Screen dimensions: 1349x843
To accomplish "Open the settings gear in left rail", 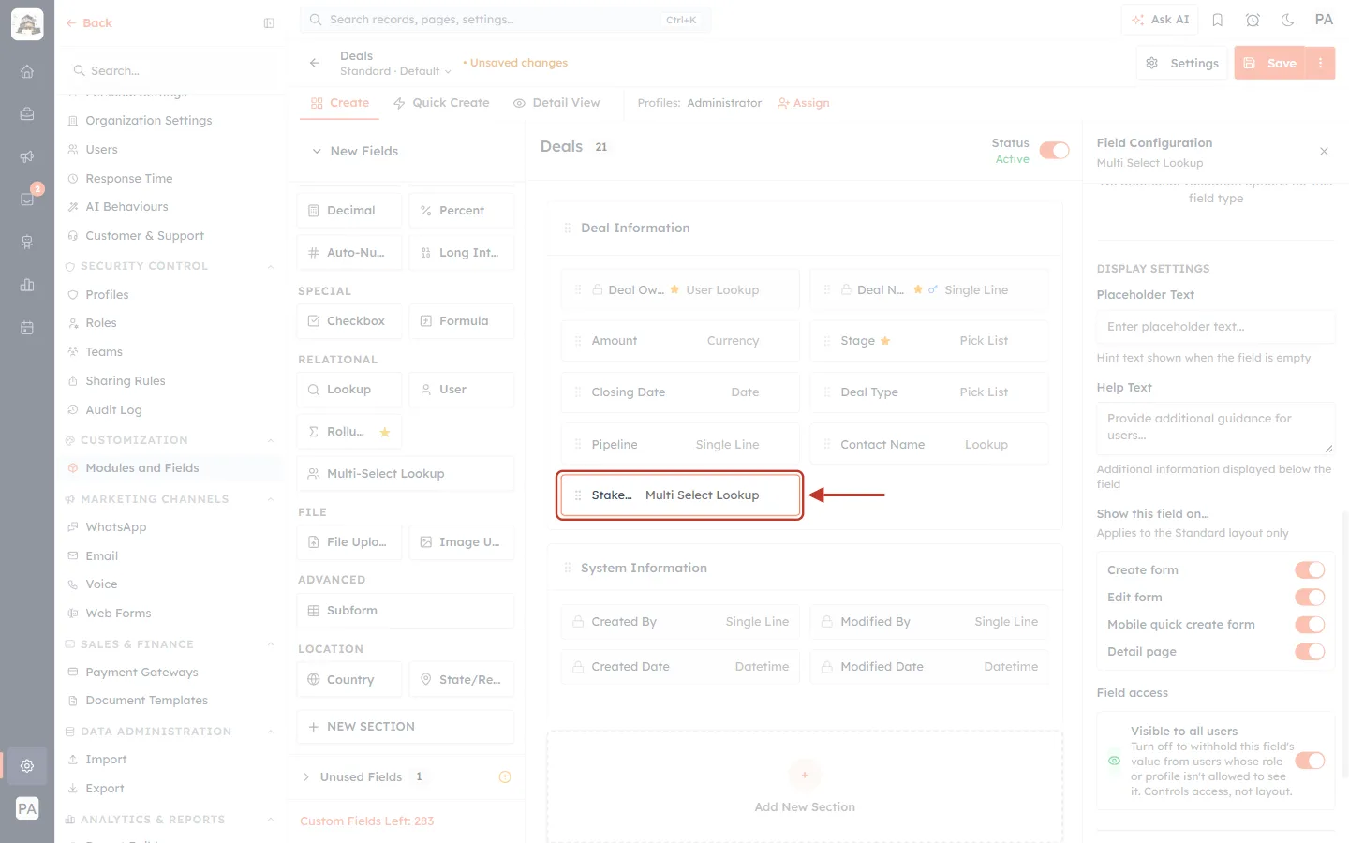I will (27, 766).
